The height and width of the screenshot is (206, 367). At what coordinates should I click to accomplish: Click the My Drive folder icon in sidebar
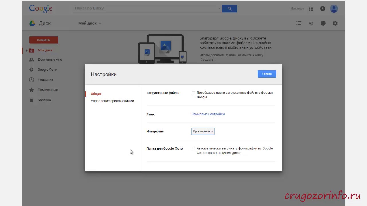(32, 50)
